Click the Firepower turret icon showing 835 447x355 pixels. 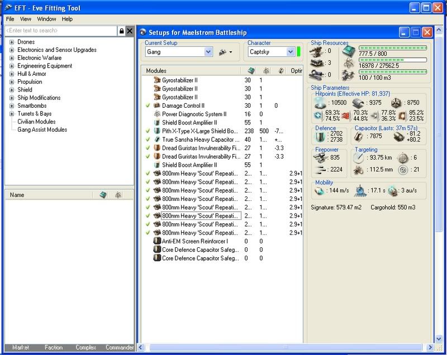(320, 158)
